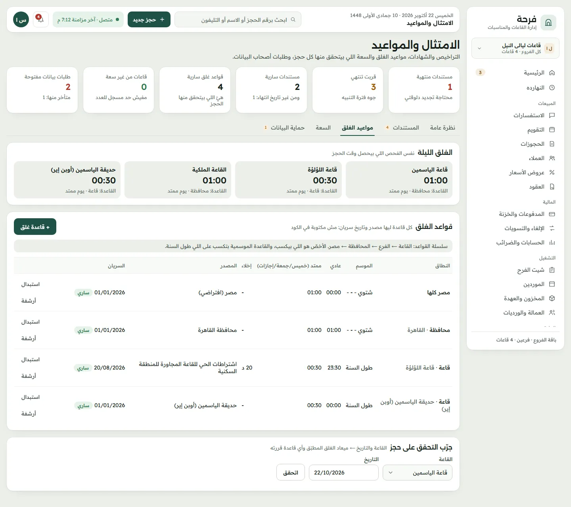Click the تحقق button
The image size is (571, 507).
click(x=291, y=473)
